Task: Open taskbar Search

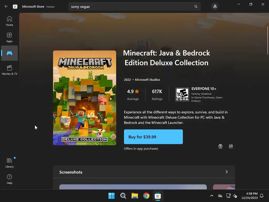Action: tap(123, 196)
